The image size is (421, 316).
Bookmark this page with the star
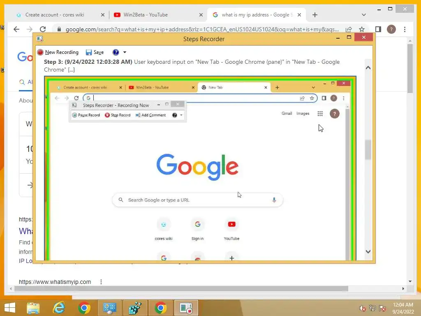coord(362,29)
